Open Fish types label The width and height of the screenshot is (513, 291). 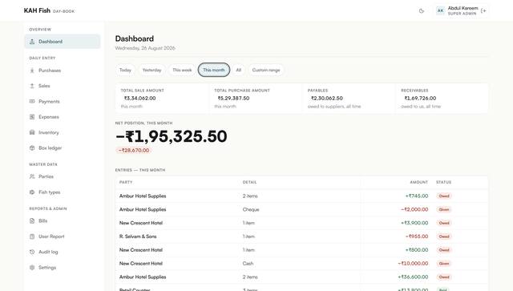coord(50,192)
